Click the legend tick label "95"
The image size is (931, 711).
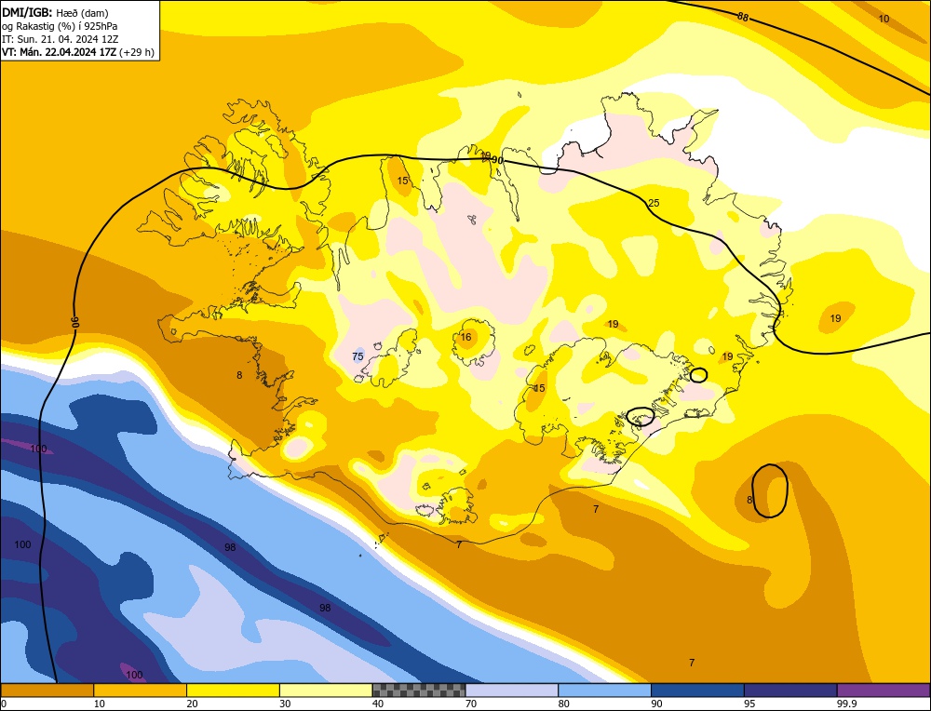click(749, 704)
